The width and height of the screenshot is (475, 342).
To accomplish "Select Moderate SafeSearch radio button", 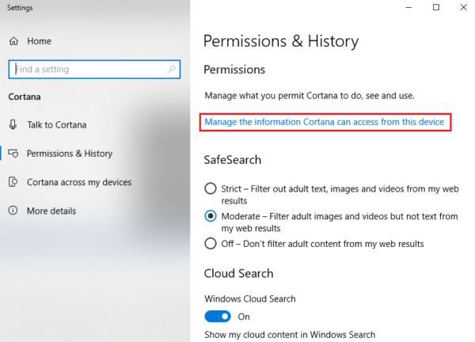I will coord(211,216).
